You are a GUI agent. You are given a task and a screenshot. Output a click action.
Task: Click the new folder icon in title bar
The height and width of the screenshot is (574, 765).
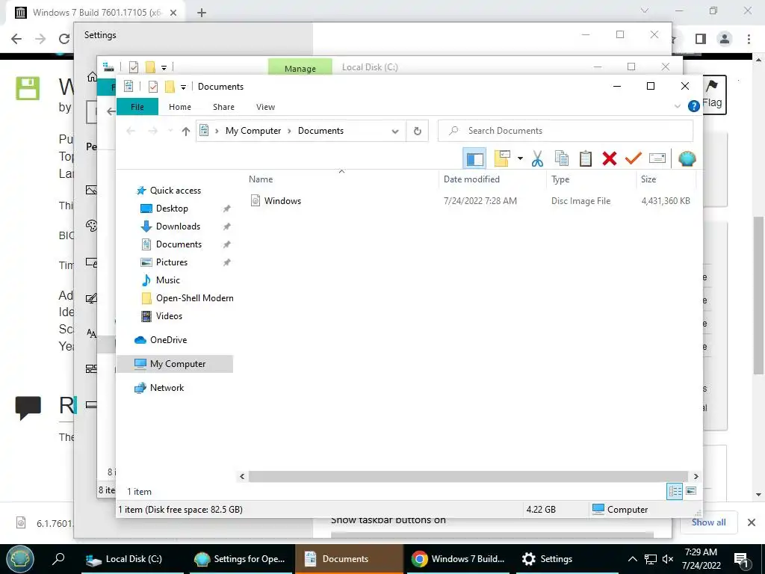point(170,87)
